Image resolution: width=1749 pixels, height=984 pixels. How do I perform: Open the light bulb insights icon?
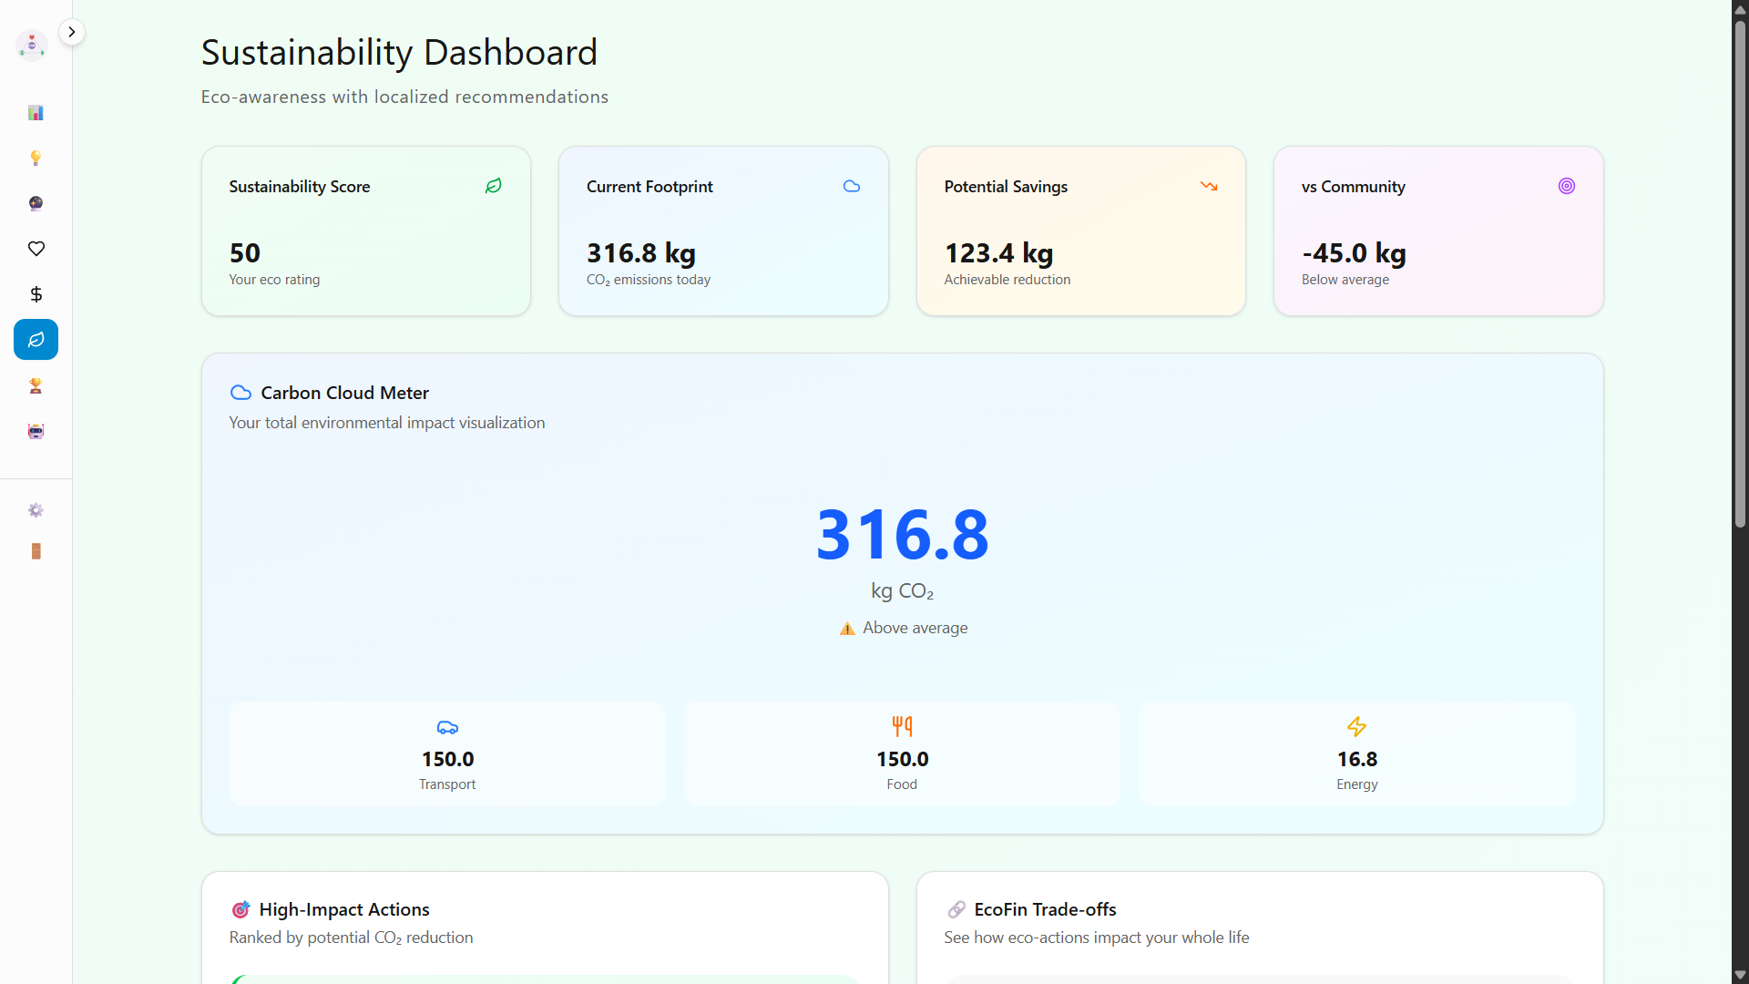click(x=36, y=159)
